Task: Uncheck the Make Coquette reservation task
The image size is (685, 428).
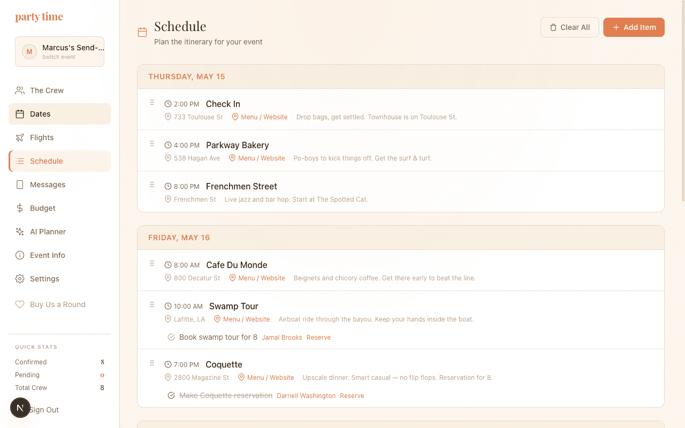Action: coord(171,395)
